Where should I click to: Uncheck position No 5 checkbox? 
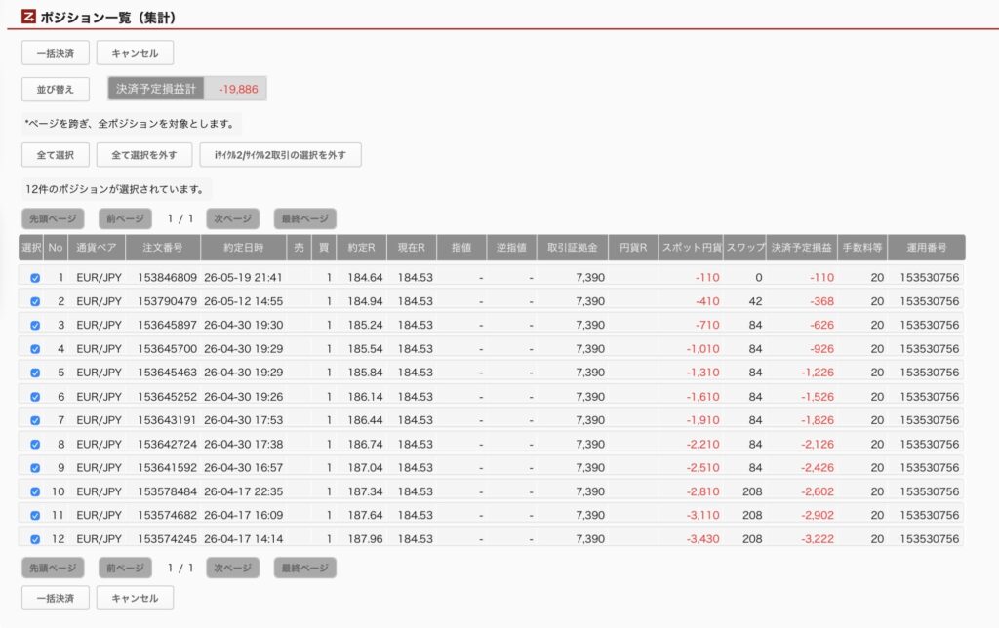(35, 373)
